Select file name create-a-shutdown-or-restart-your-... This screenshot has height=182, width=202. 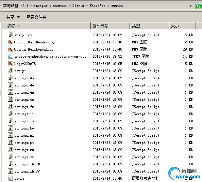(x=50, y=56)
